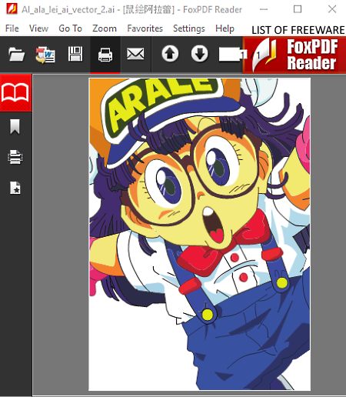Screen dimensions: 346x397
Task: Open the View menu
Action: (x=38, y=28)
